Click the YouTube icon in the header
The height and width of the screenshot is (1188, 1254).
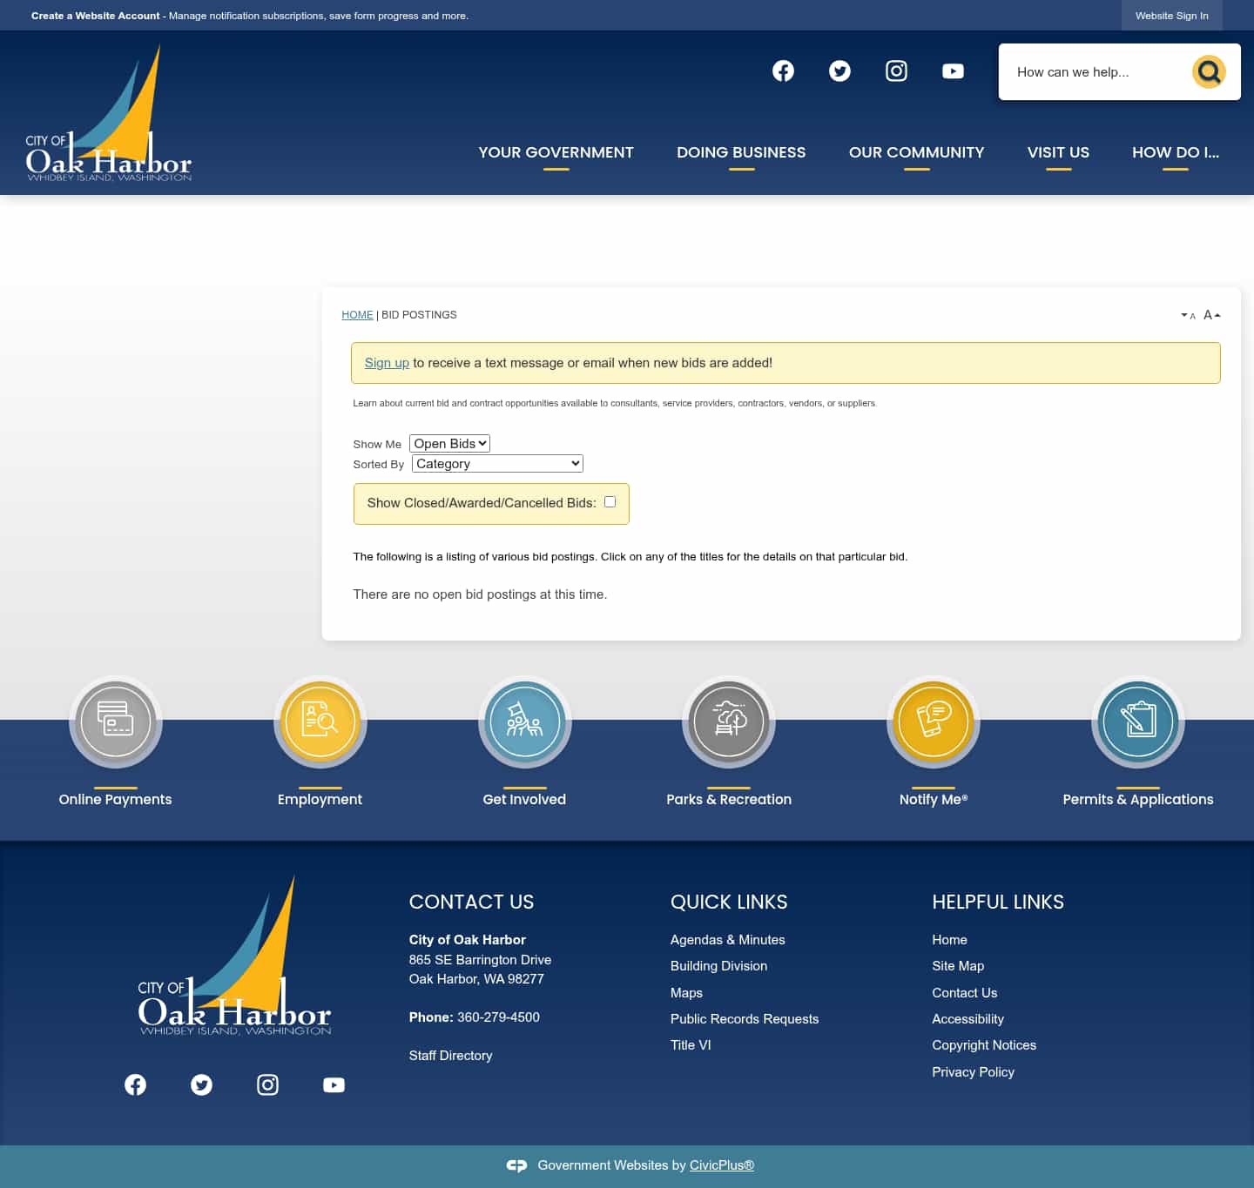(953, 70)
